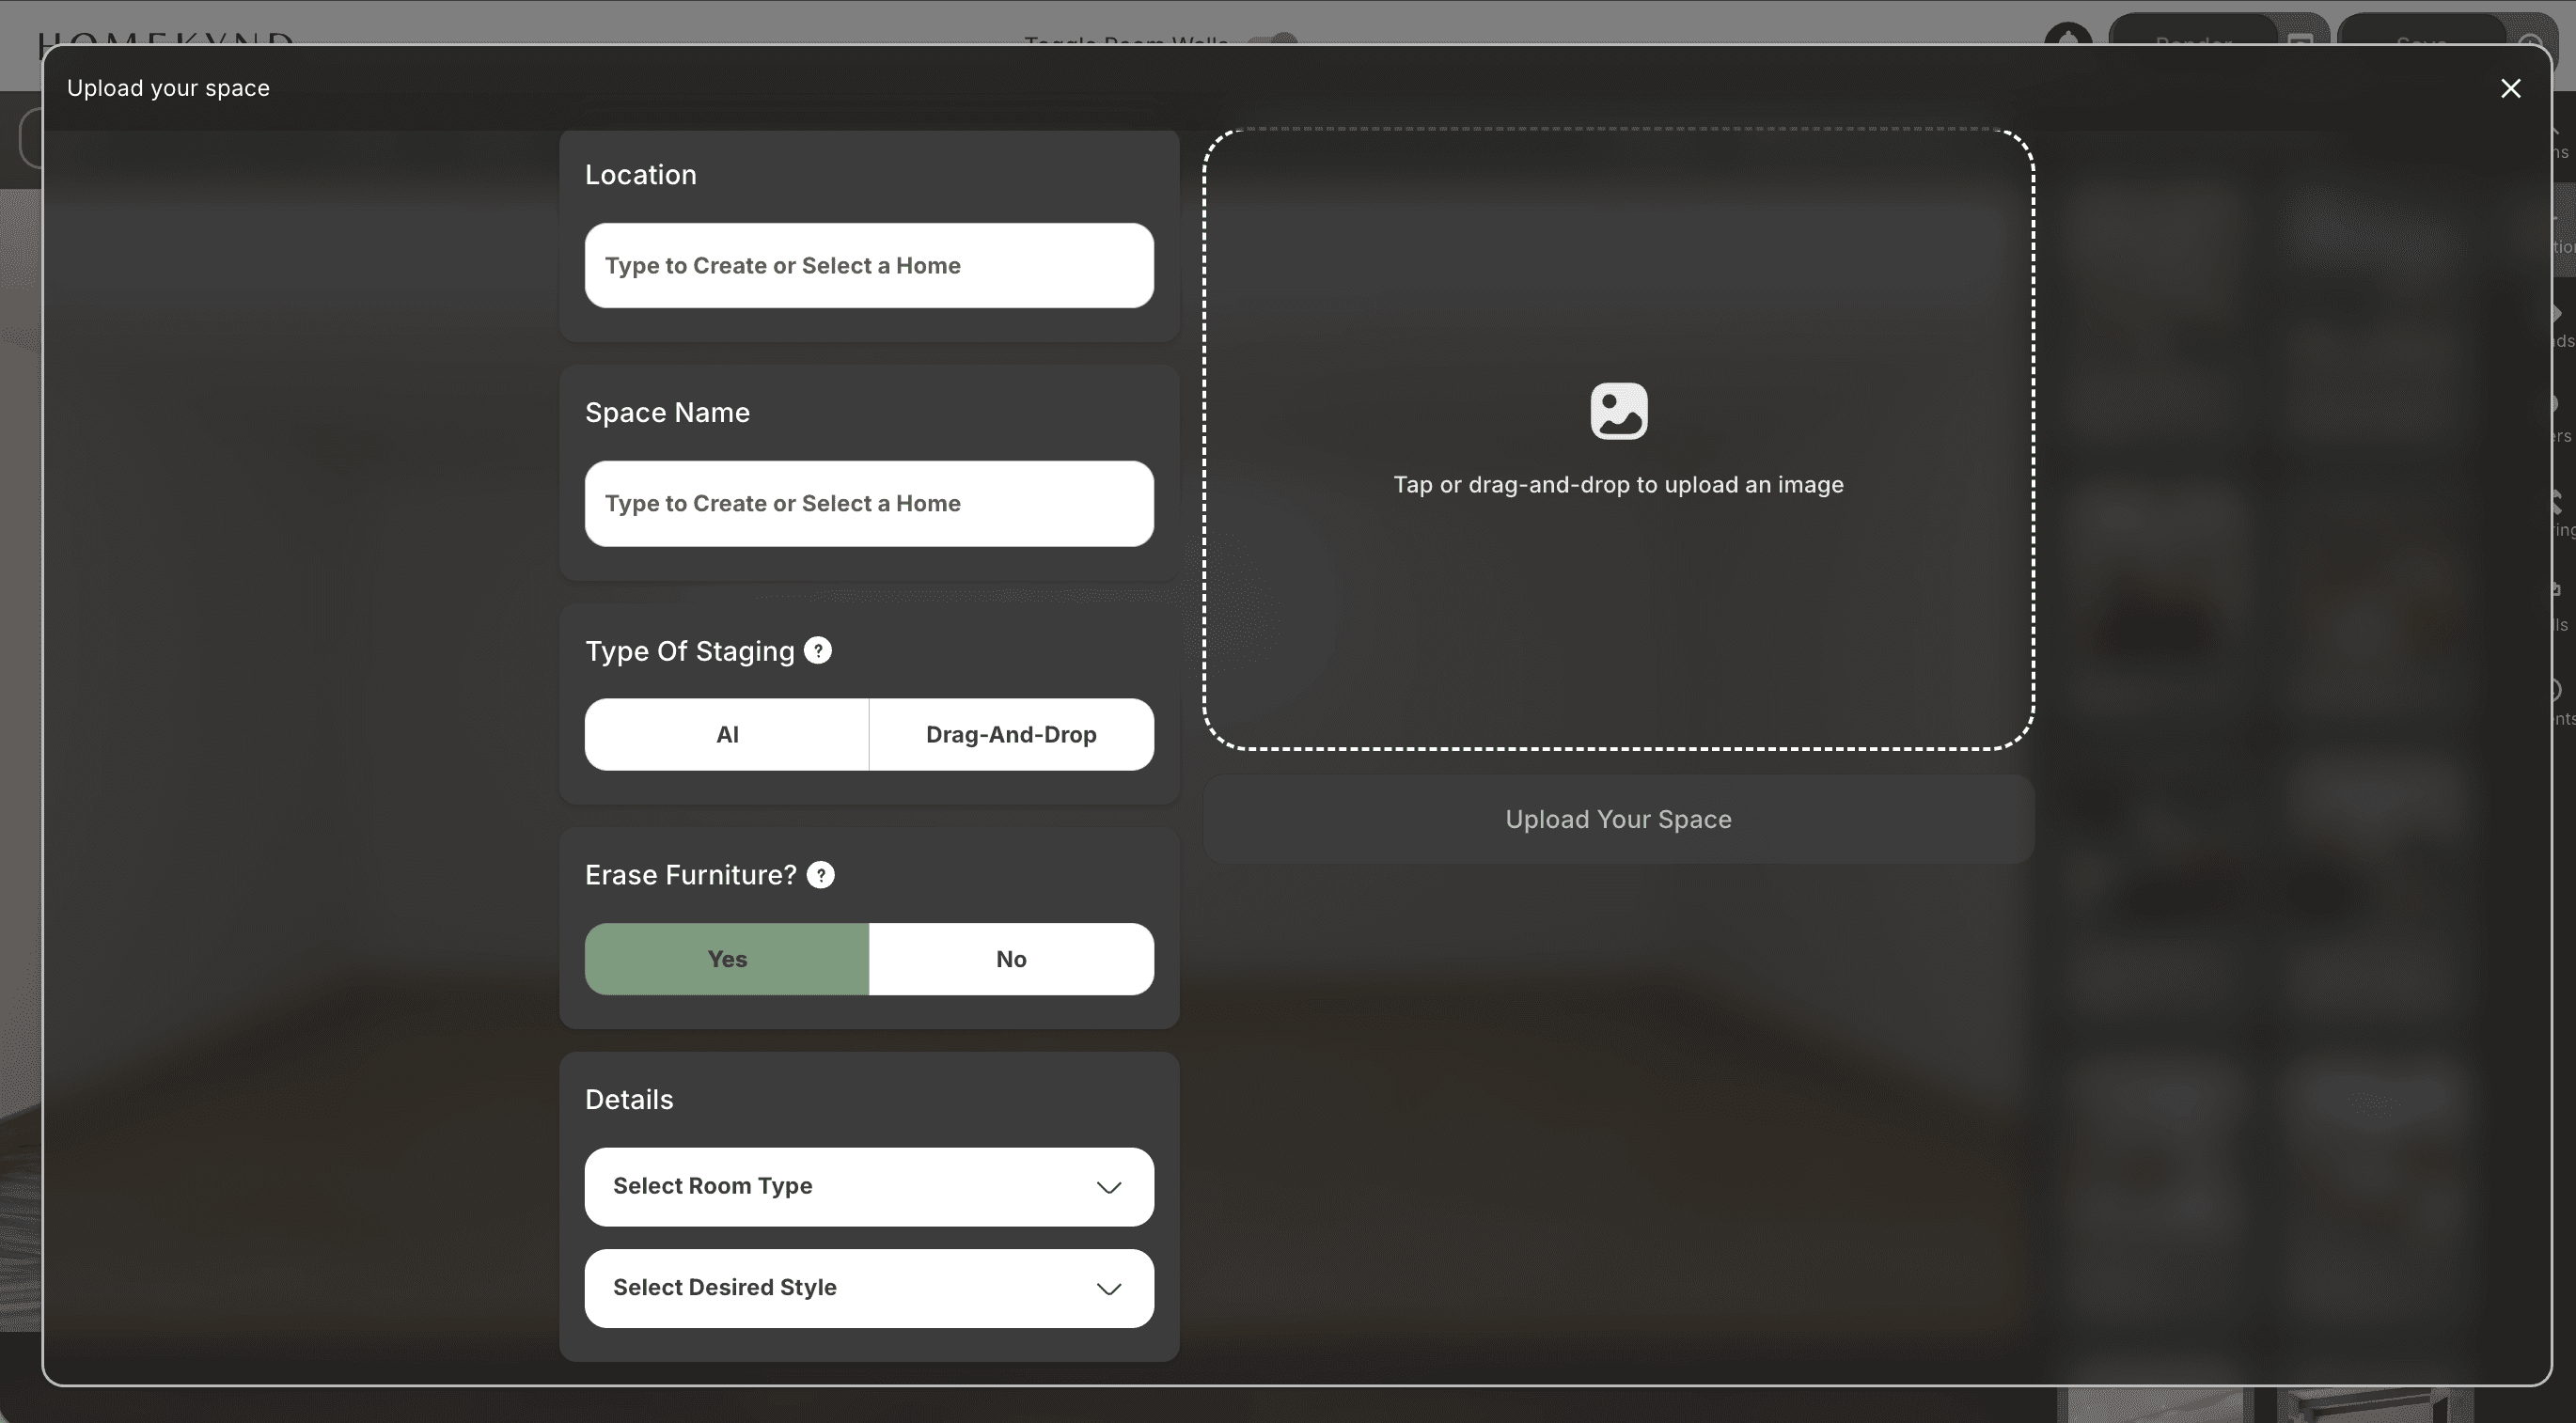Click the Type Of Staging help icon
The height and width of the screenshot is (1423, 2576).
817,651
